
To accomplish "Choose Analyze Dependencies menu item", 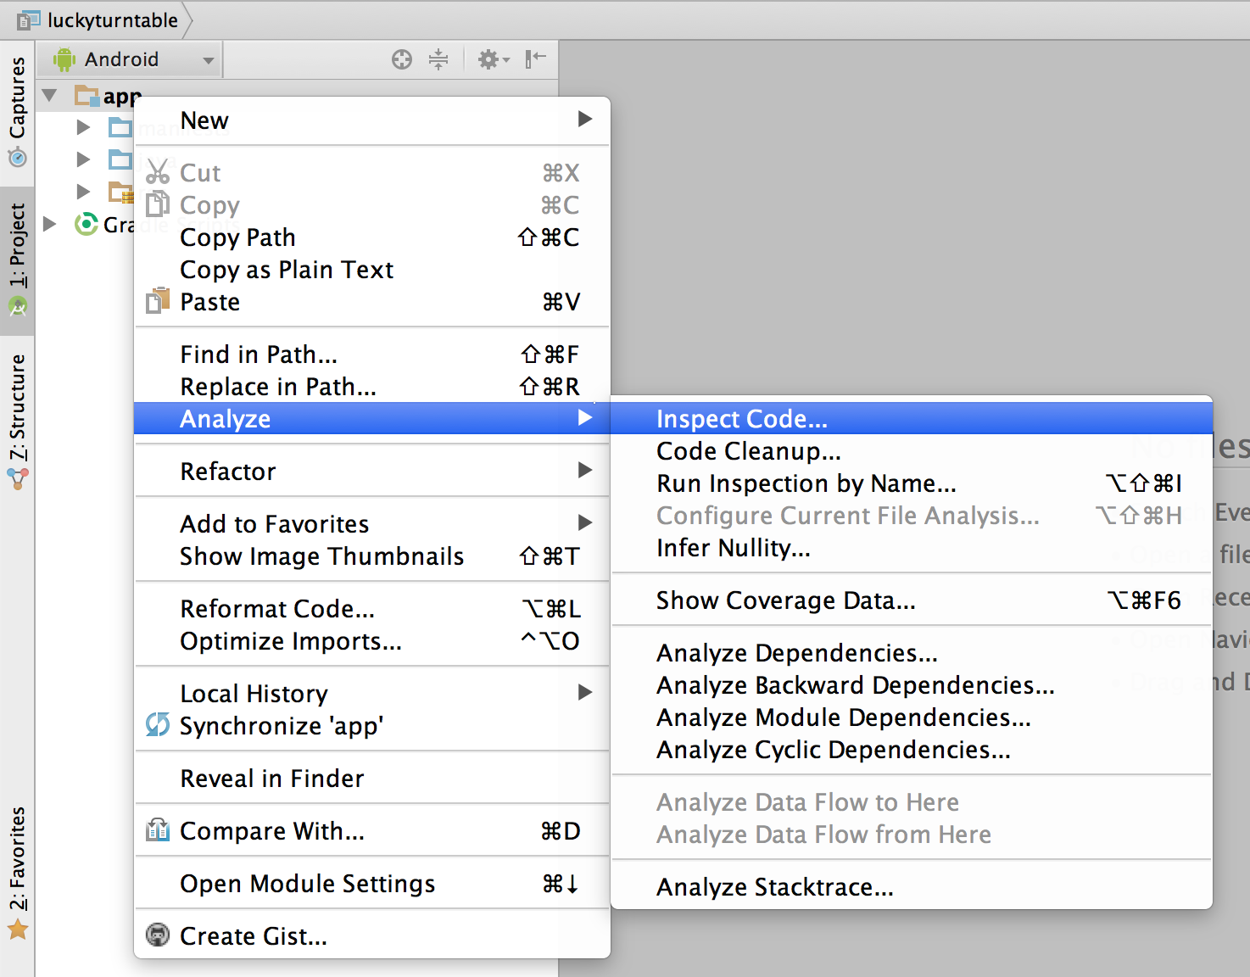I will [912, 653].
